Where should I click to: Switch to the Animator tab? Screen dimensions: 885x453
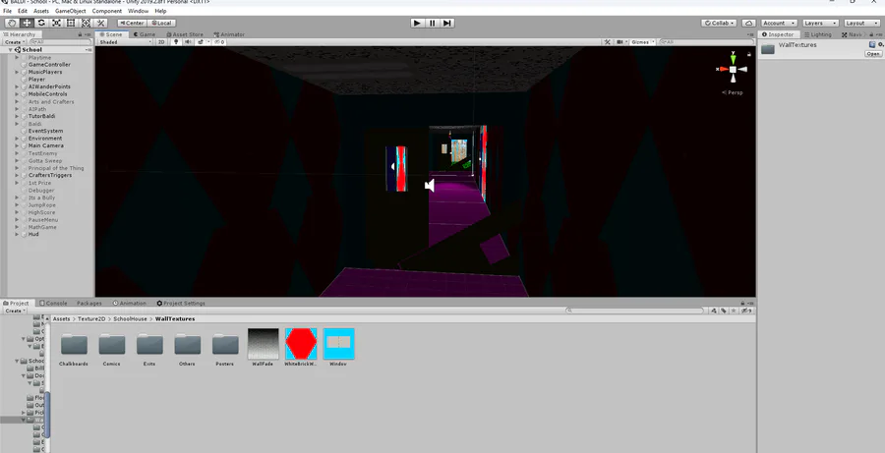coord(229,34)
